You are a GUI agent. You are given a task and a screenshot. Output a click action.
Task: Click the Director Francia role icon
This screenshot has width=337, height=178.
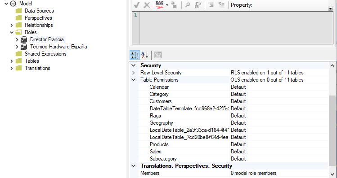click(x=24, y=39)
